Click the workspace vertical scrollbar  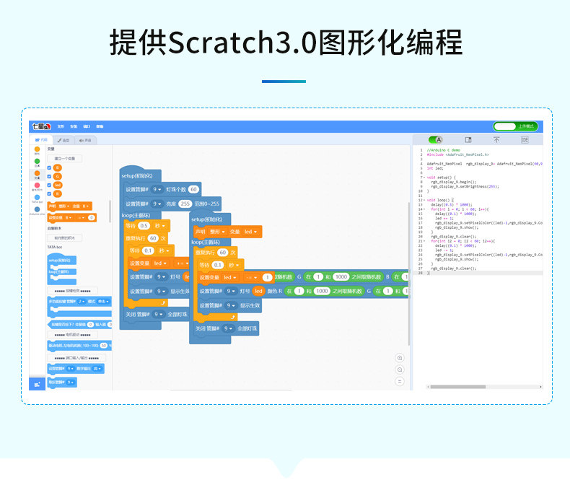tap(409, 274)
